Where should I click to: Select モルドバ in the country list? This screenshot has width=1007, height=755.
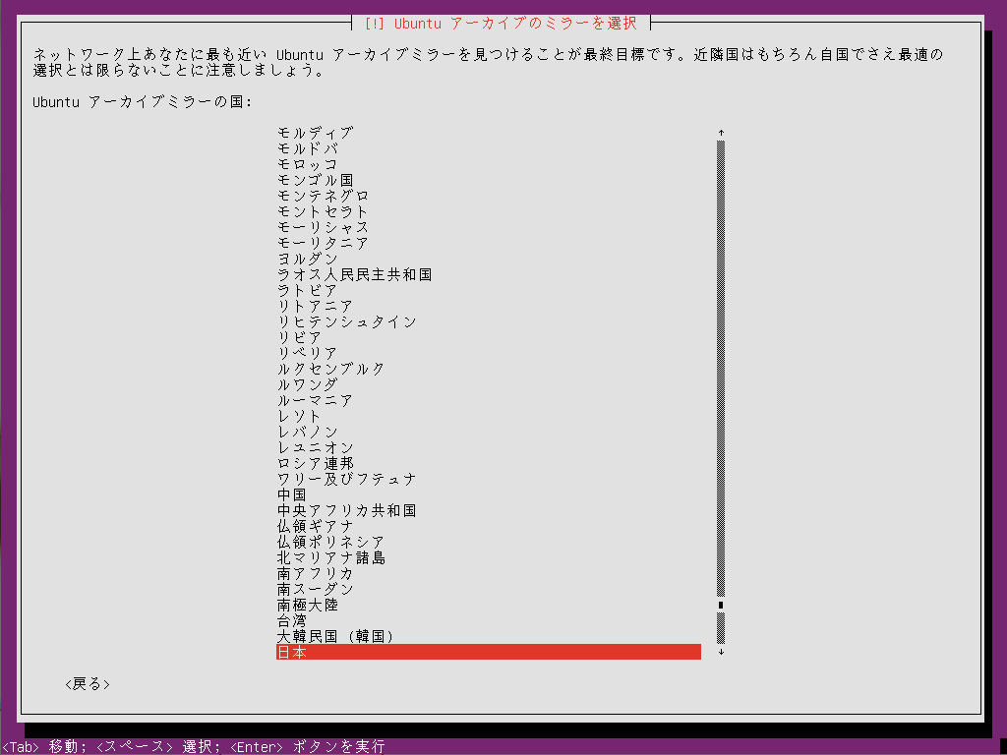coord(308,149)
